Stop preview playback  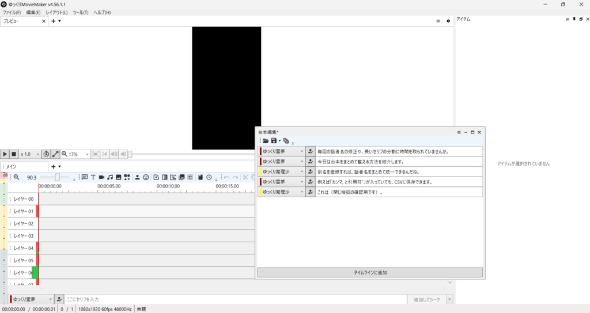(14, 154)
